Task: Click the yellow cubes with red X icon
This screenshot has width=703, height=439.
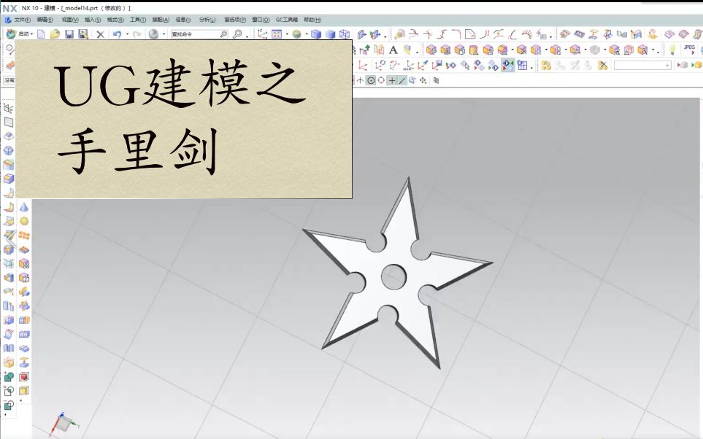Action: [602, 66]
